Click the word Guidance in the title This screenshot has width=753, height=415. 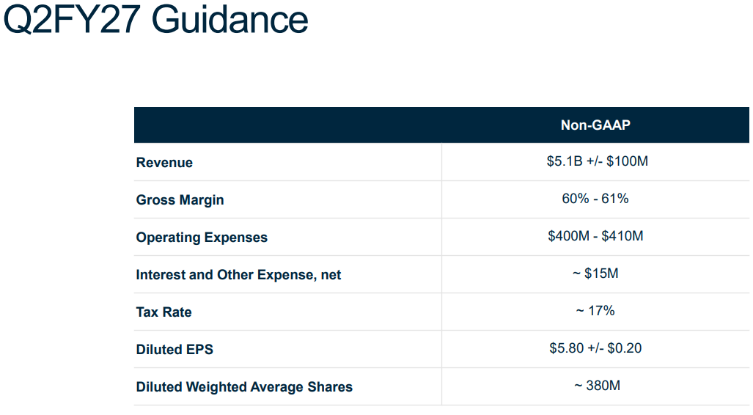pyautogui.click(x=229, y=19)
